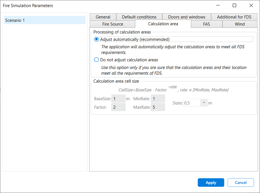Switch to the Fire Source tab

112,24
